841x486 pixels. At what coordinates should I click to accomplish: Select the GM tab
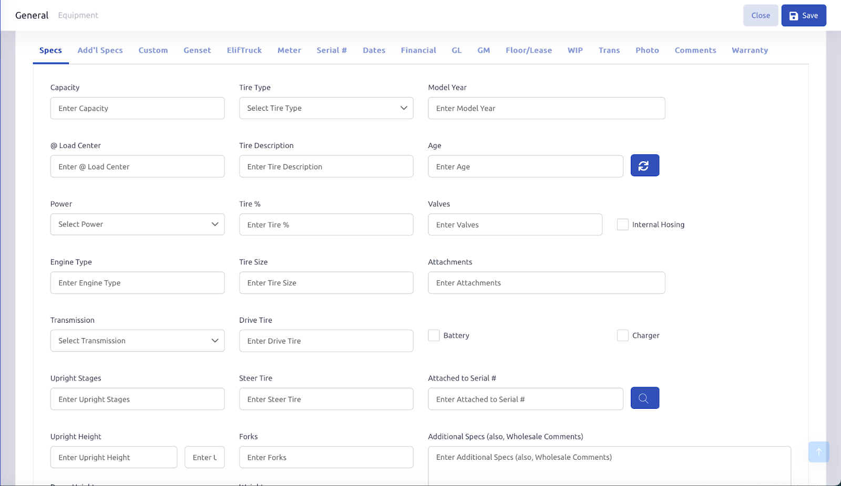pyautogui.click(x=484, y=50)
